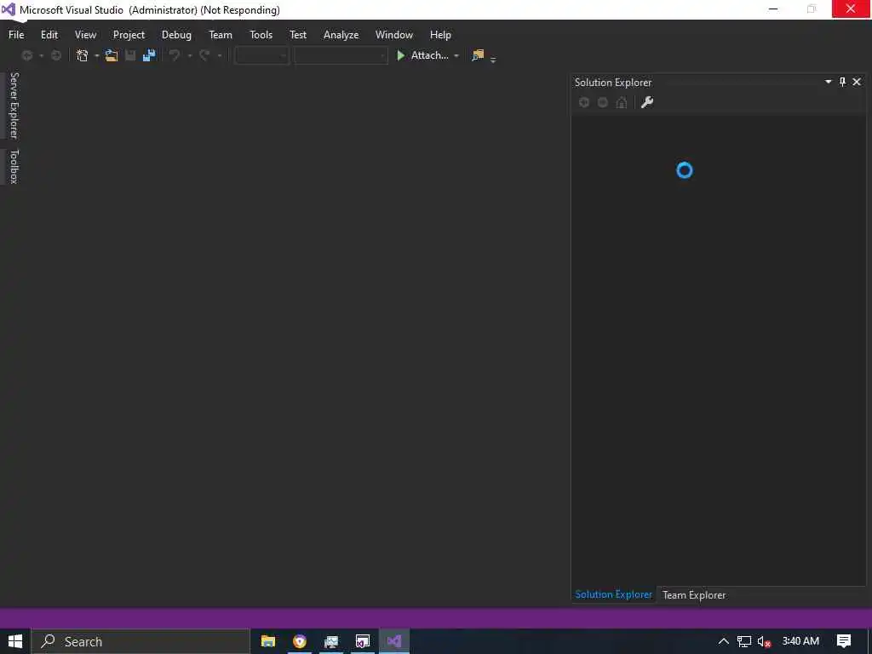Image resolution: width=872 pixels, height=654 pixels.
Task: Click the taskbar Search box
Action: [141, 641]
